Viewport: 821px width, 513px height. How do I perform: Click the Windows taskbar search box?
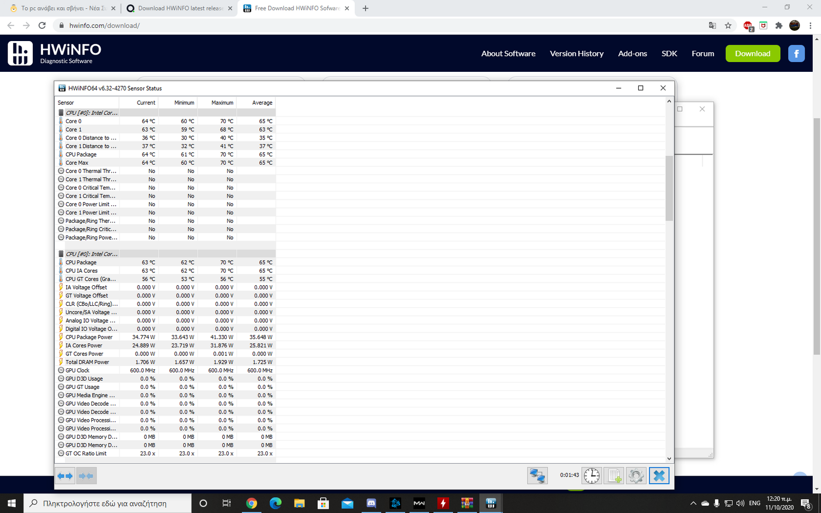coord(107,503)
